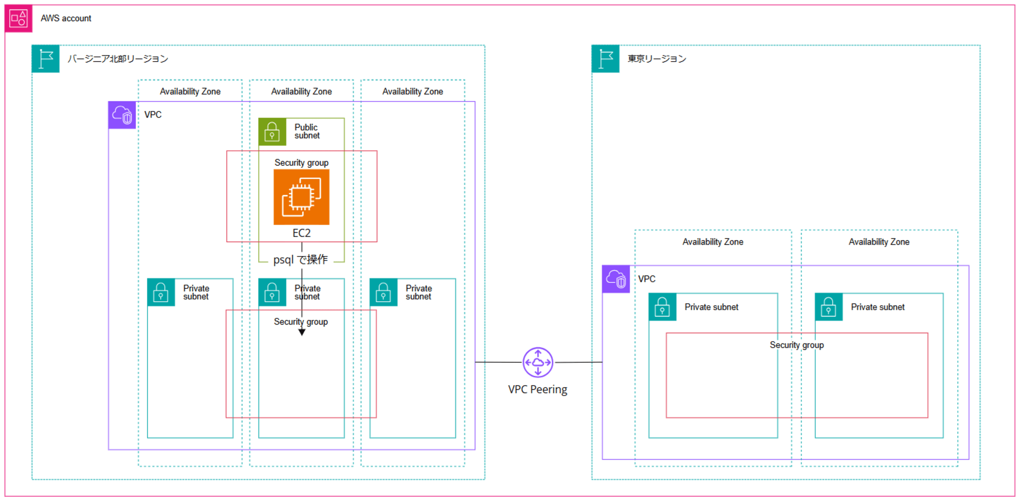
Task: Click right 'Private subnet' label in Tokyo
Action: coord(878,307)
